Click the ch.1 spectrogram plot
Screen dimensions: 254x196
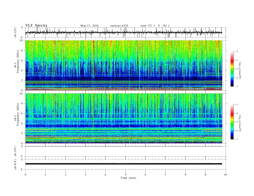click(x=124, y=65)
